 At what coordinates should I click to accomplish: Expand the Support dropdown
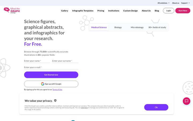click(x=185, y=3)
